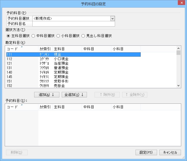Select account row 112 小口現金
The height and width of the screenshot is (161, 187).
point(74,59)
